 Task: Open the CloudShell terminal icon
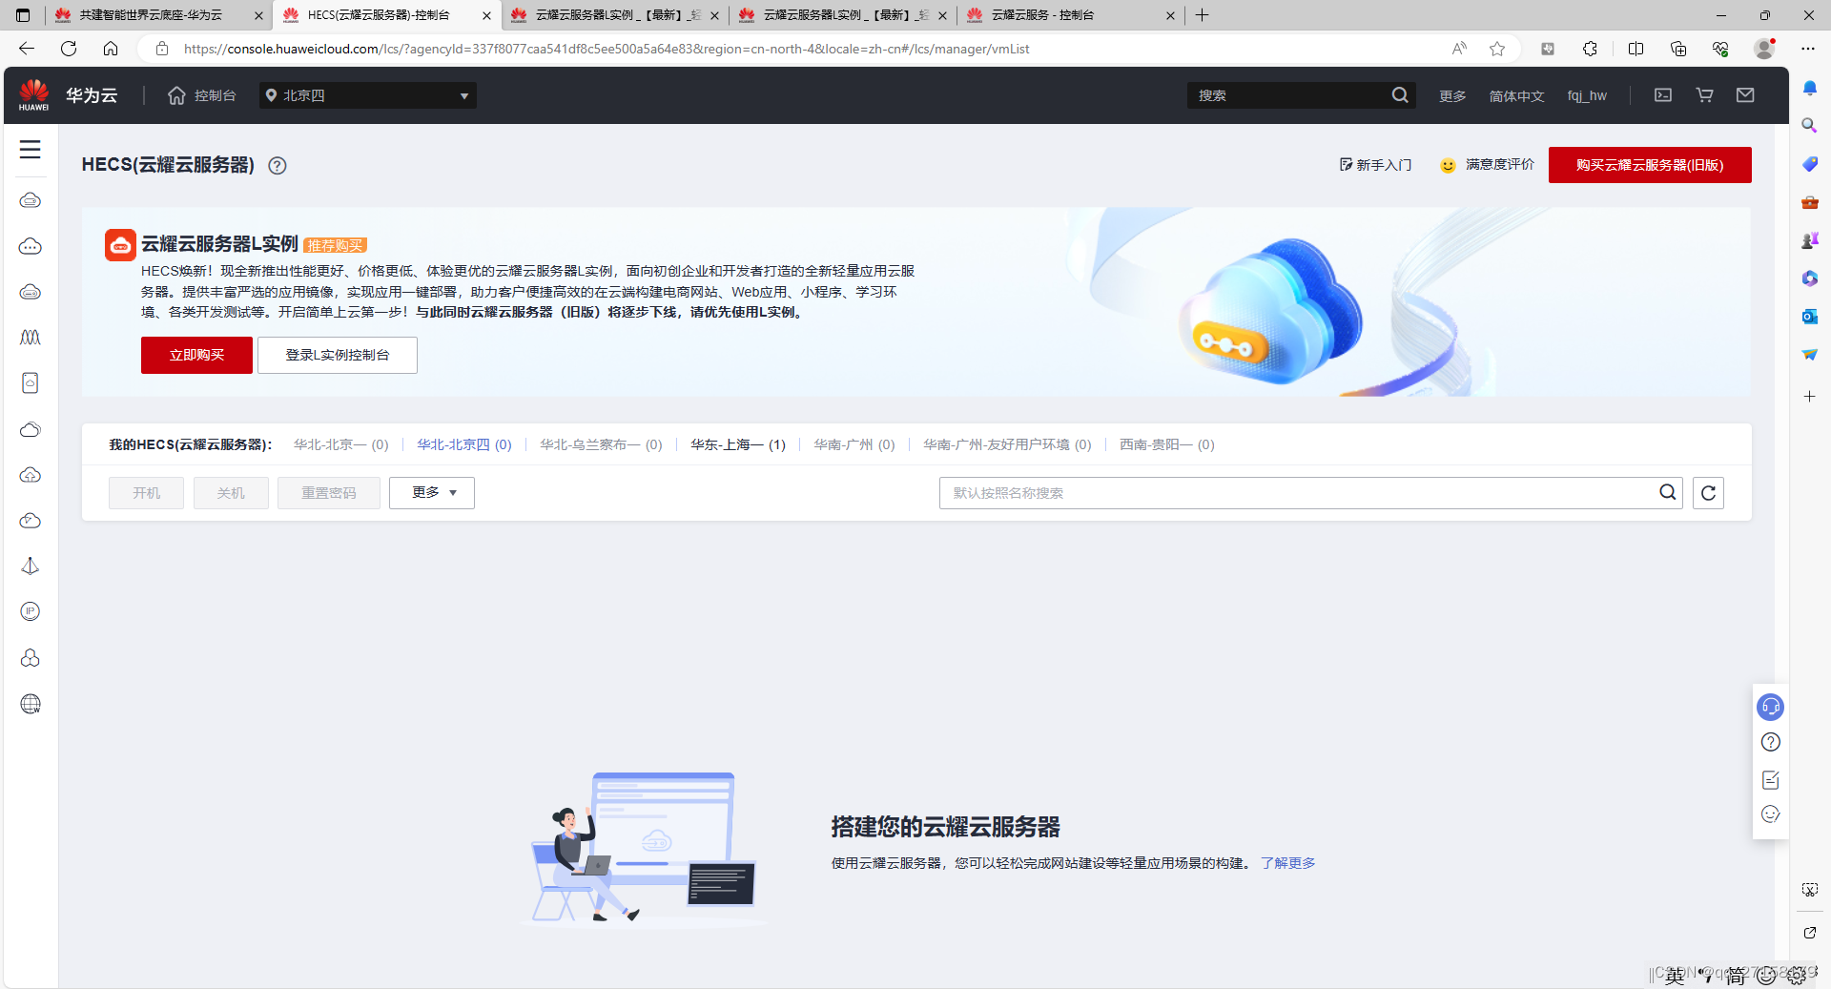(x=1663, y=95)
